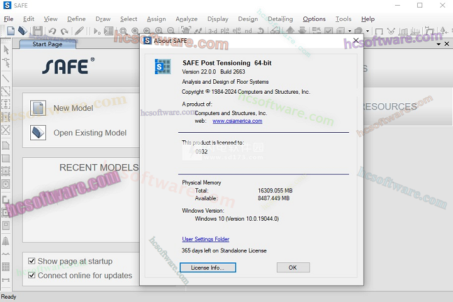Open the File menu
This screenshot has height=302, width=453.
[x=9, y=19]
